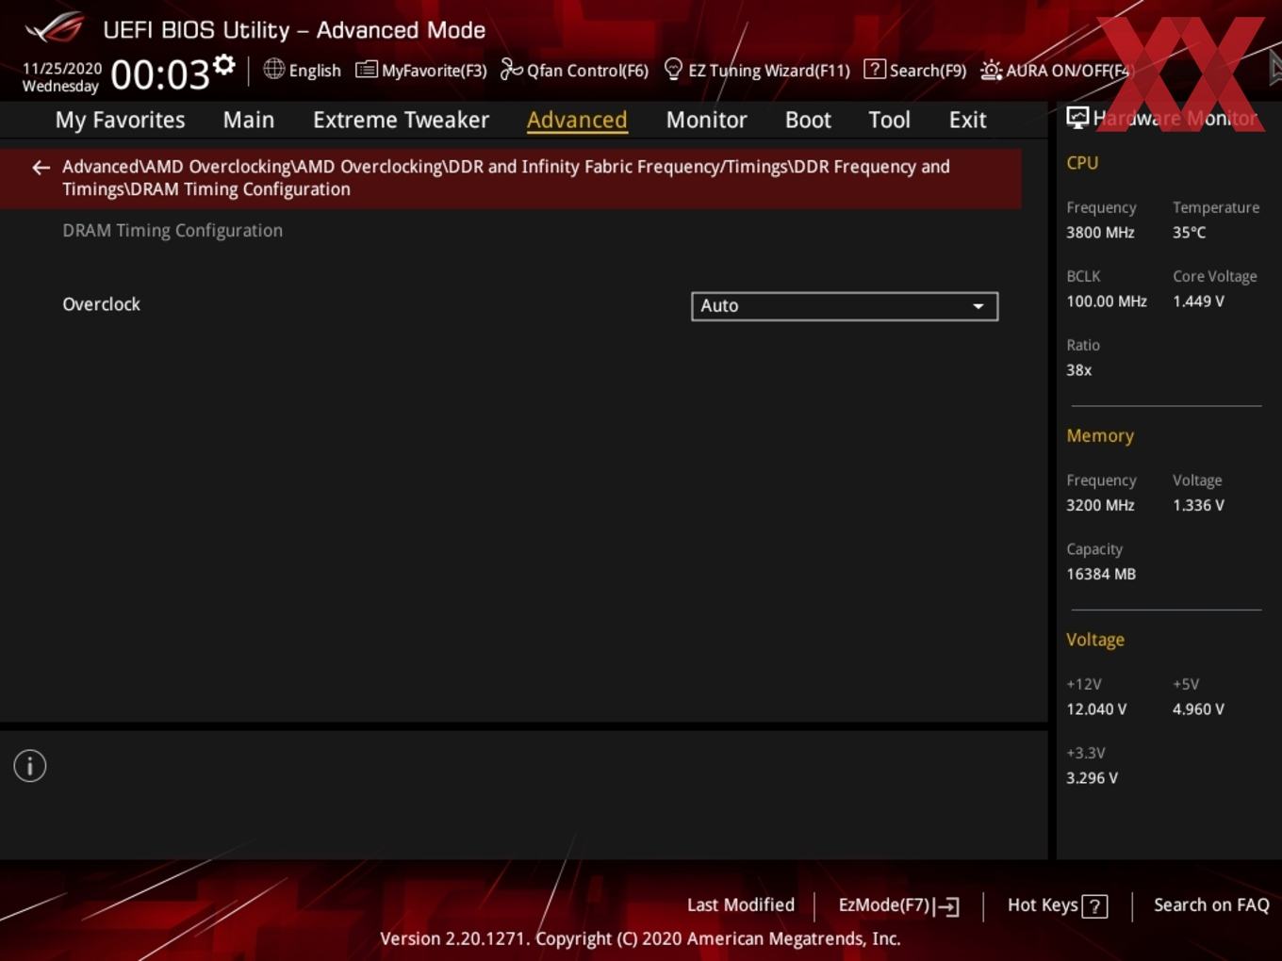
Task: Select the Overclock setting row label
Action: tap(101, 304)
